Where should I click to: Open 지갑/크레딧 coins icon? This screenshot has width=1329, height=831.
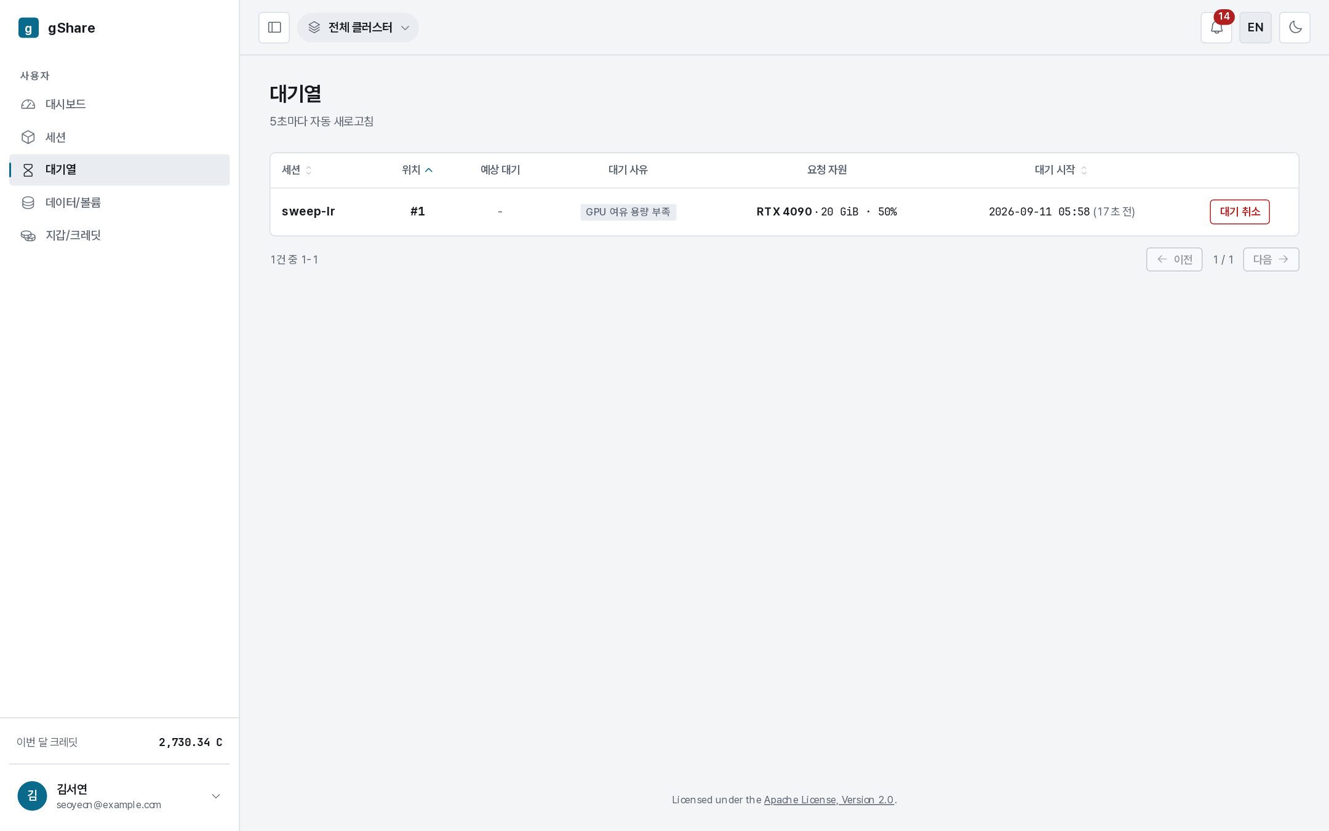[x=28, y=235]
